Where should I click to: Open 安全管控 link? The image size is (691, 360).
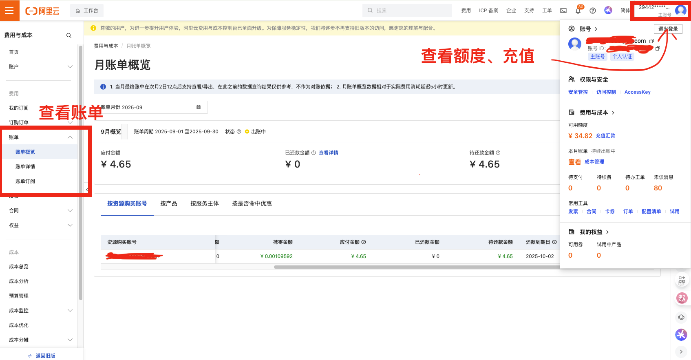click(x=578, y=92)
